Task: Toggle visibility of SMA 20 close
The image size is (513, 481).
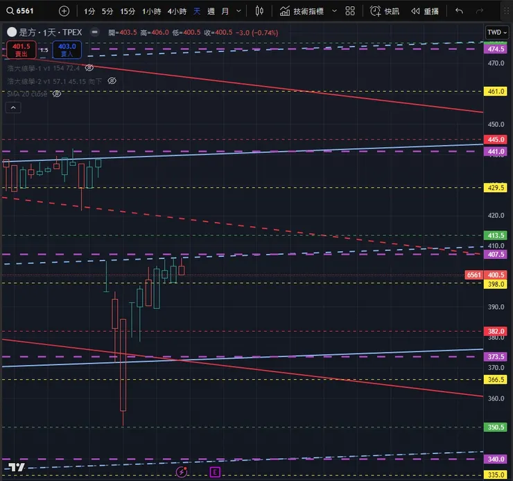Action: click(57, 94)
